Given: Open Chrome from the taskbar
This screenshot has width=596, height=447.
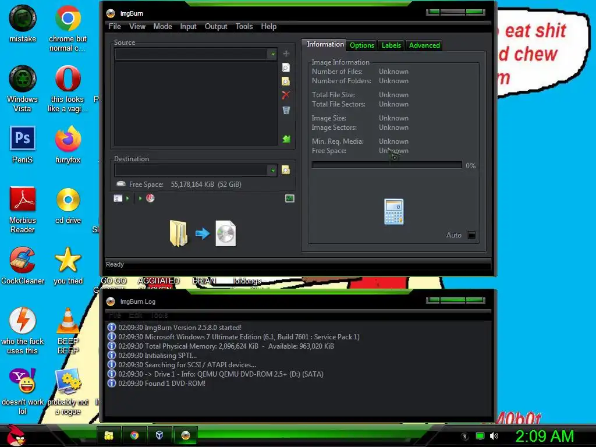Looking at the screenshot, I should (x=134, y=435).
